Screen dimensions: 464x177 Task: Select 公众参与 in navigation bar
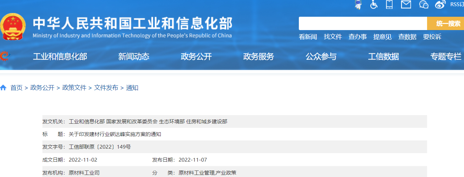point(321,57)
